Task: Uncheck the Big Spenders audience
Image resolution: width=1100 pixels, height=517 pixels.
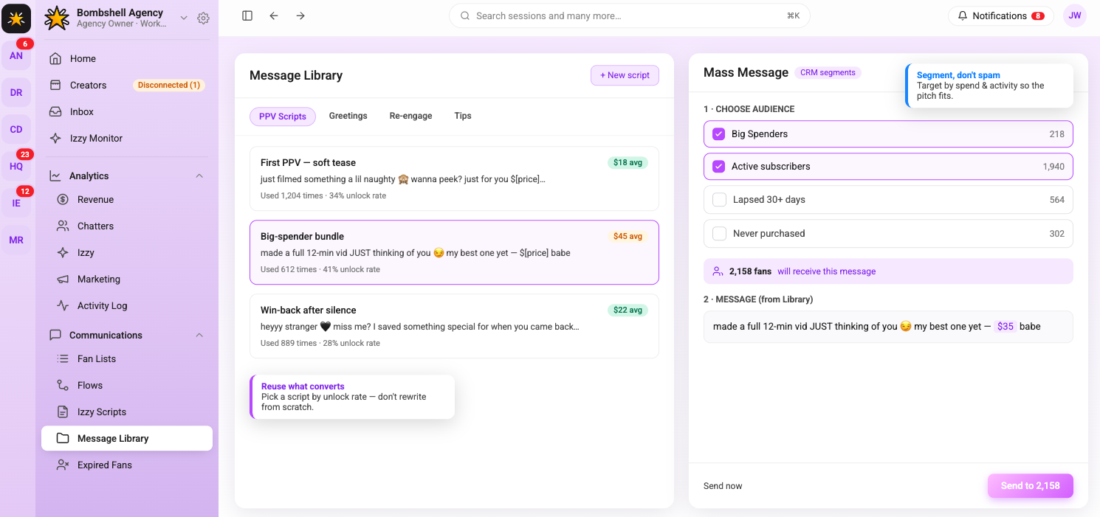Action: coord(718,134)
